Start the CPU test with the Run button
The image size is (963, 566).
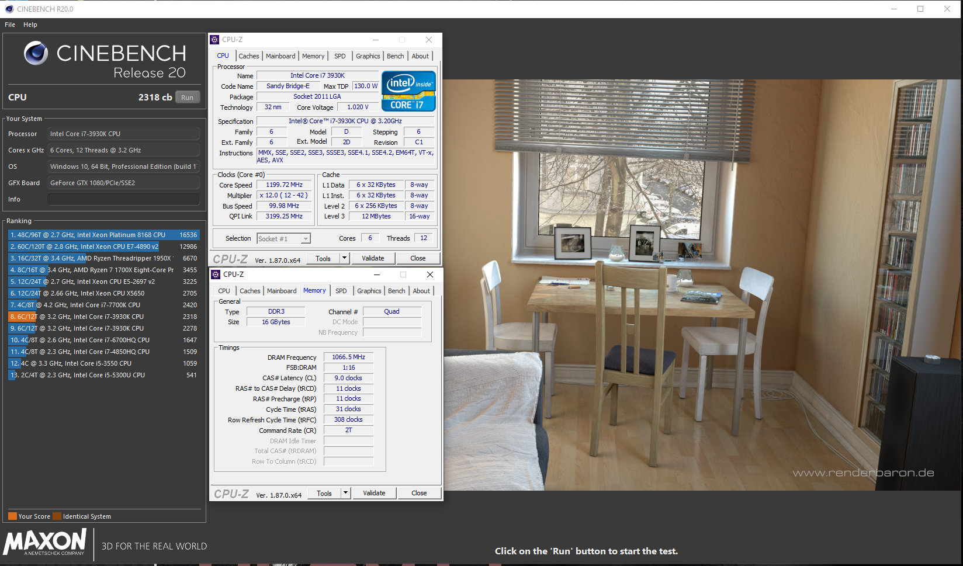[x=187, y=98]
